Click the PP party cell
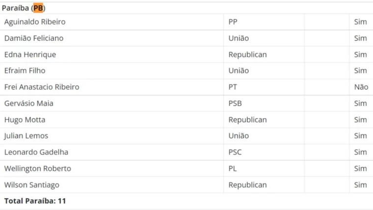The image size is (373, 210). (233, 22)
